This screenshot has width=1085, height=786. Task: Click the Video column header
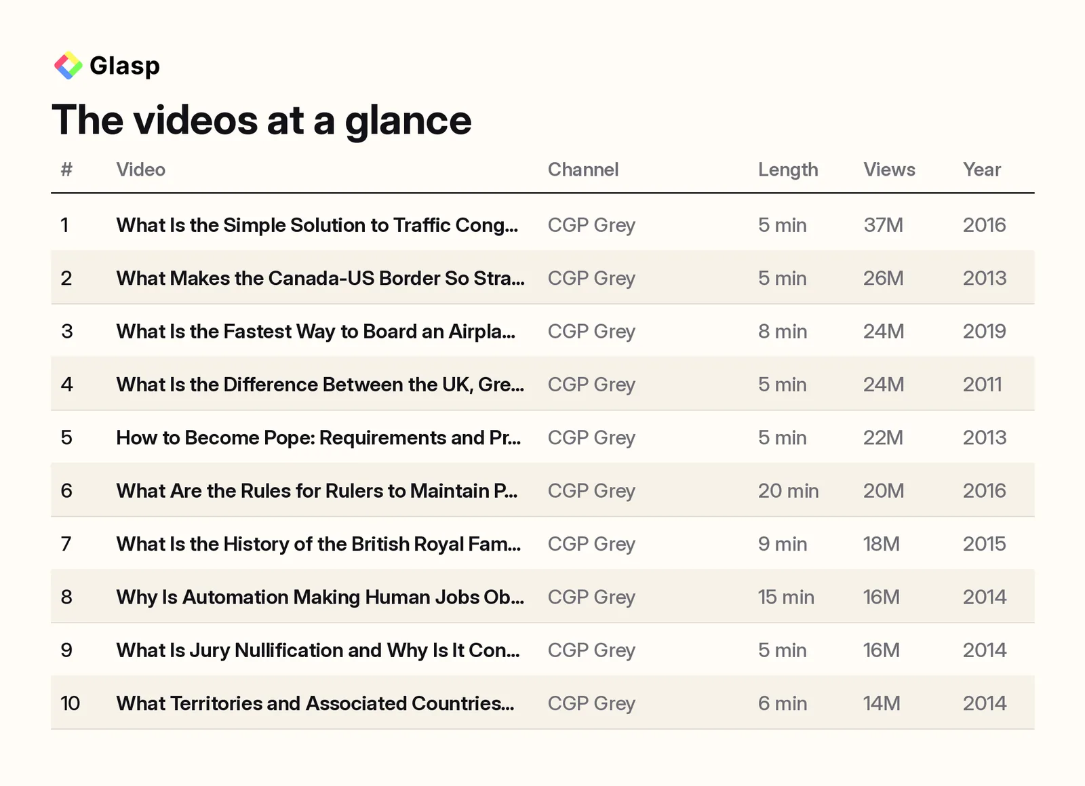[x=141, y=170]
